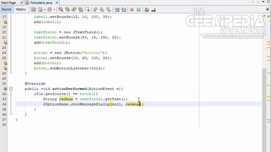The height and width of the screenshot is (152, 271).
Task: Click the '@Override' annotation
Action: tap(35, 84)
